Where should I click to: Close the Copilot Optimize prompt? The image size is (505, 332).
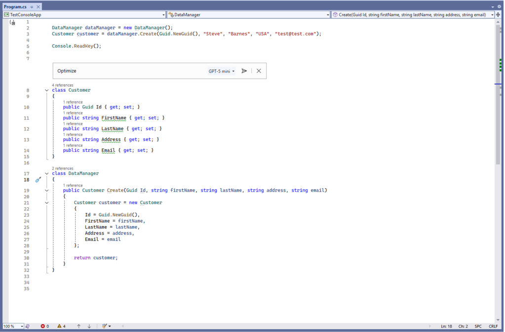point(259,70)
